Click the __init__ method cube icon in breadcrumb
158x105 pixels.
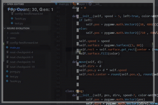tap(90, 4)
